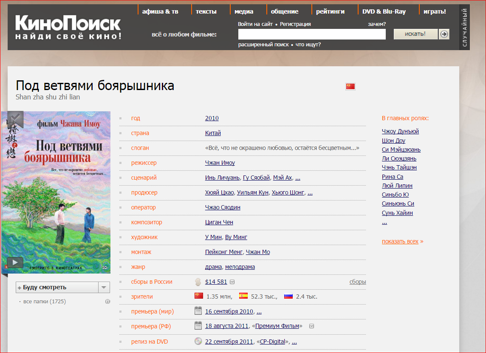Screen dimensions: 486x353
Task: Open the рейтинги menu tab
Action: click(330, 11)
